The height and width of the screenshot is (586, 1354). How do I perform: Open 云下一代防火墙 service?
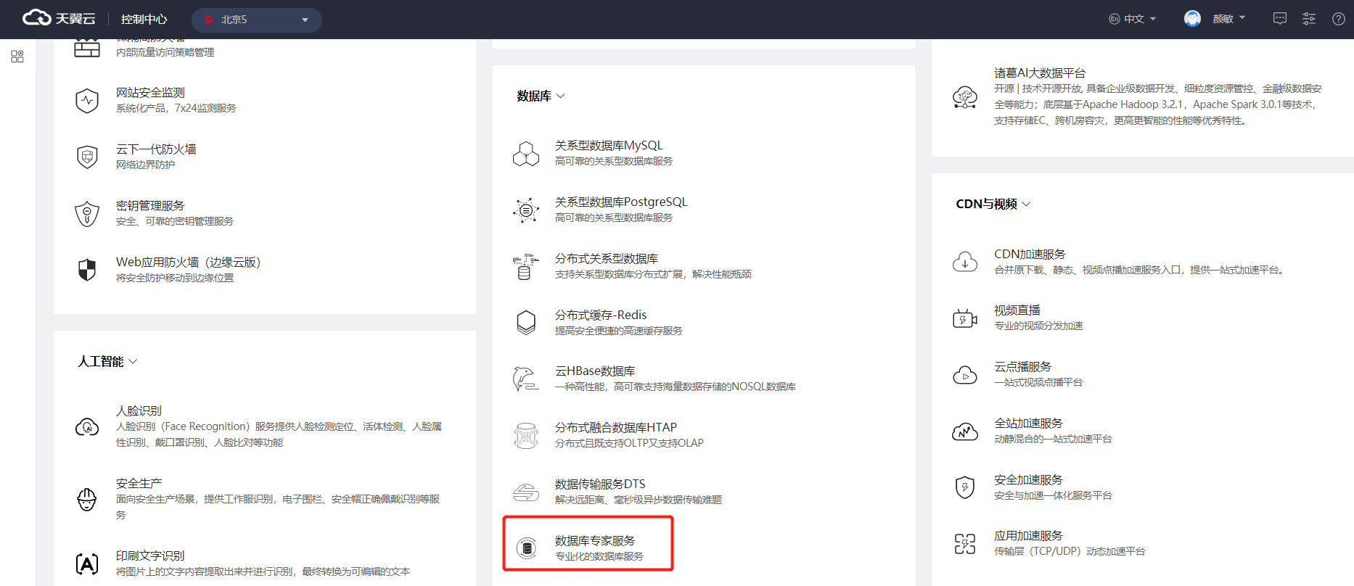click(156, 149)
